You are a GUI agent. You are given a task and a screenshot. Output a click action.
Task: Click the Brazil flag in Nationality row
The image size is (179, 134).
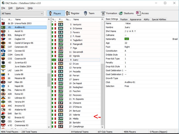click(127, 39)
